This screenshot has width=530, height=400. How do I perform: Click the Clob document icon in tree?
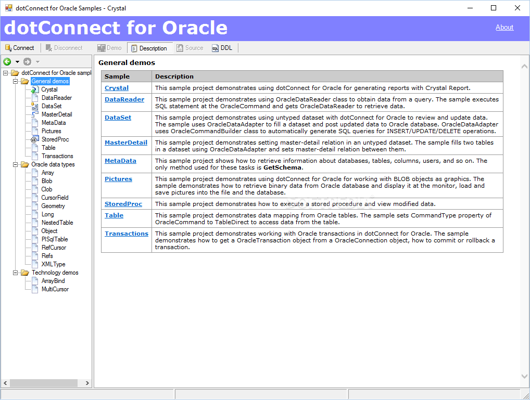(x=35, y=189)
